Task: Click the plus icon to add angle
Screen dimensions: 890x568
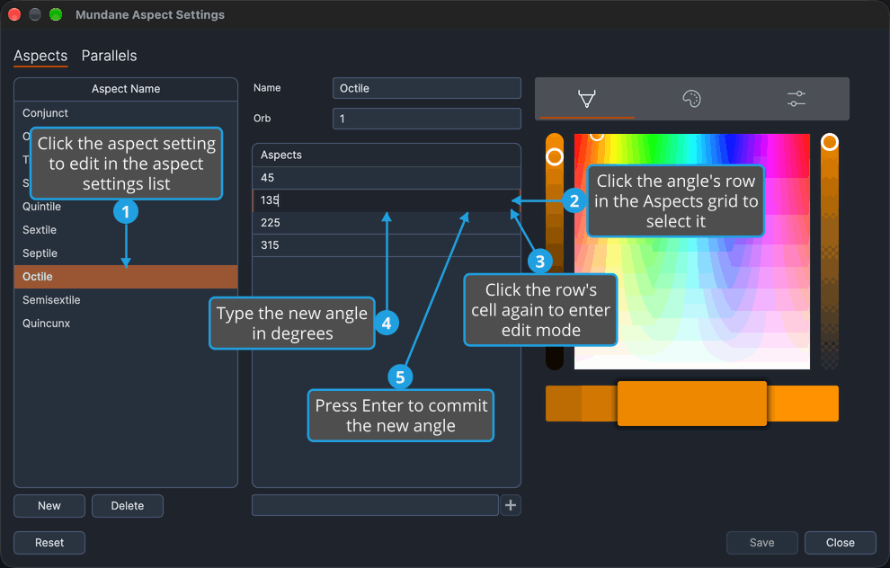Action: click(x=511, y=505)
